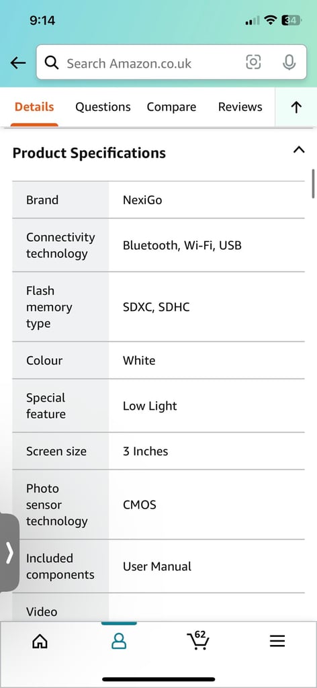Image resolution: width=317 pixels, height=688 pixels.
Task: Click the page scrollbar thumb
Action: click(x=313, y=183)
